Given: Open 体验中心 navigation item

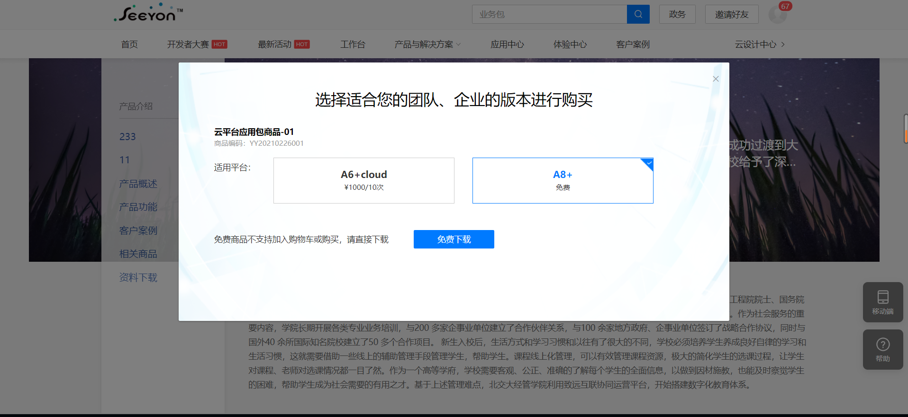Looking at the screenshot, I should tap(570, 44).
